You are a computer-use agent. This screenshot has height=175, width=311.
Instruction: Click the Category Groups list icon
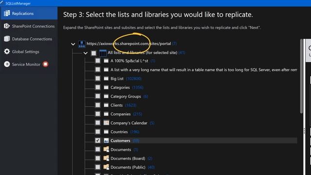coord(106,96)
